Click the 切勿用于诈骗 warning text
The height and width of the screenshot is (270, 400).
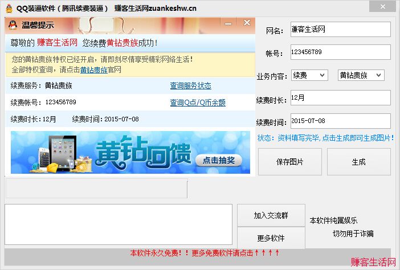[x=353, y=234]
